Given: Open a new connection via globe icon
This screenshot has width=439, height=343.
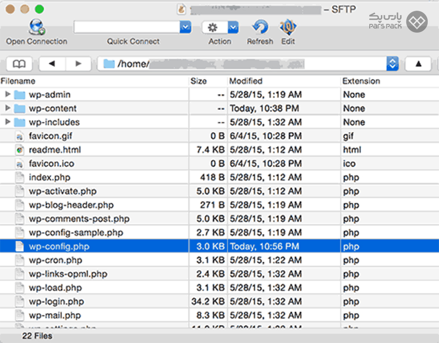Looking at the screenshot, I should coord(37,27).
